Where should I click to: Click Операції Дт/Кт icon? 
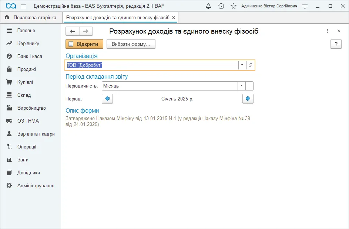tap(9, 147)
